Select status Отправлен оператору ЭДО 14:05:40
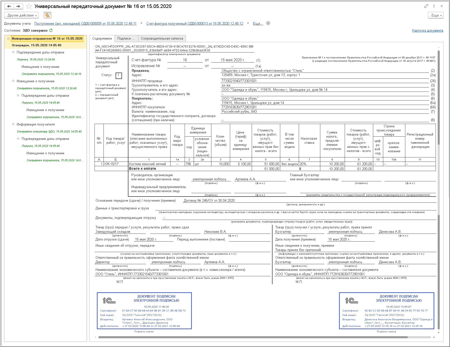This screenshot has height=347, width=450. point(49,131)
